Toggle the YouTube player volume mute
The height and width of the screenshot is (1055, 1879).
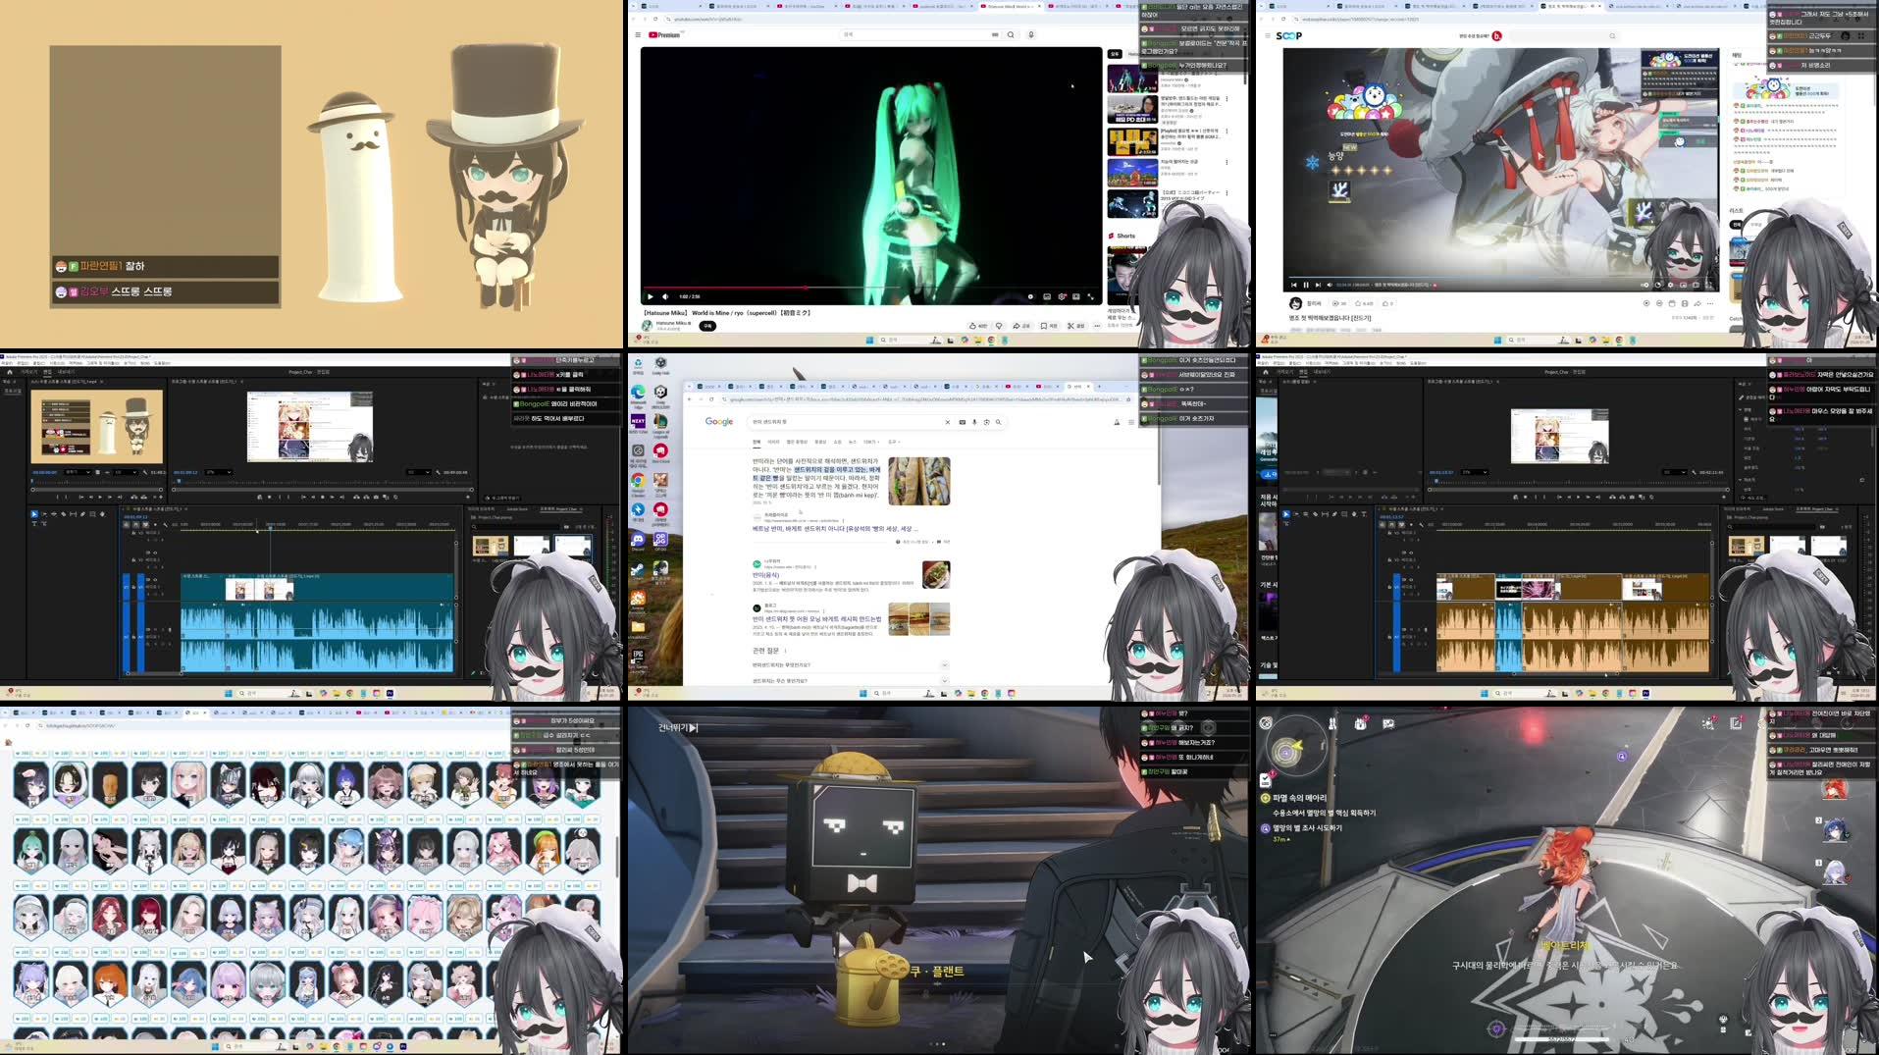point(665,296)
